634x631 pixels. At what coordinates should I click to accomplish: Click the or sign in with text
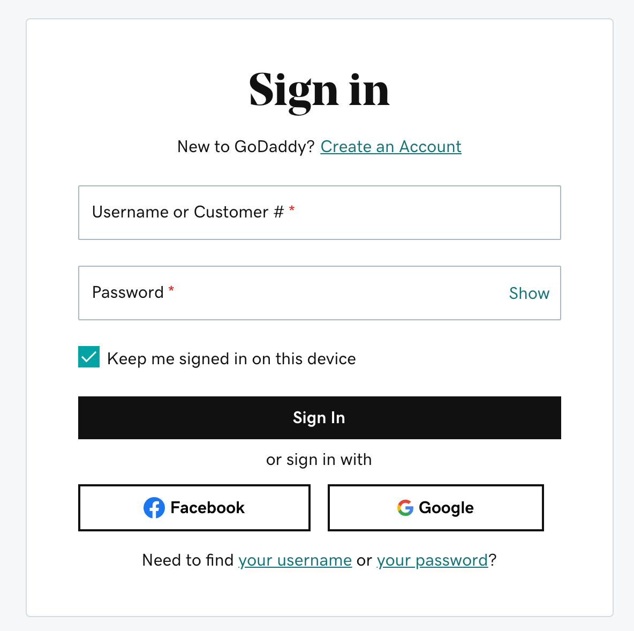[x=319, y=459]
